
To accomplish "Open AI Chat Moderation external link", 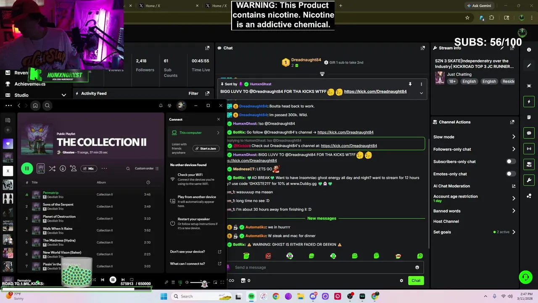I will pyautogui.click(x=513, y=186).
